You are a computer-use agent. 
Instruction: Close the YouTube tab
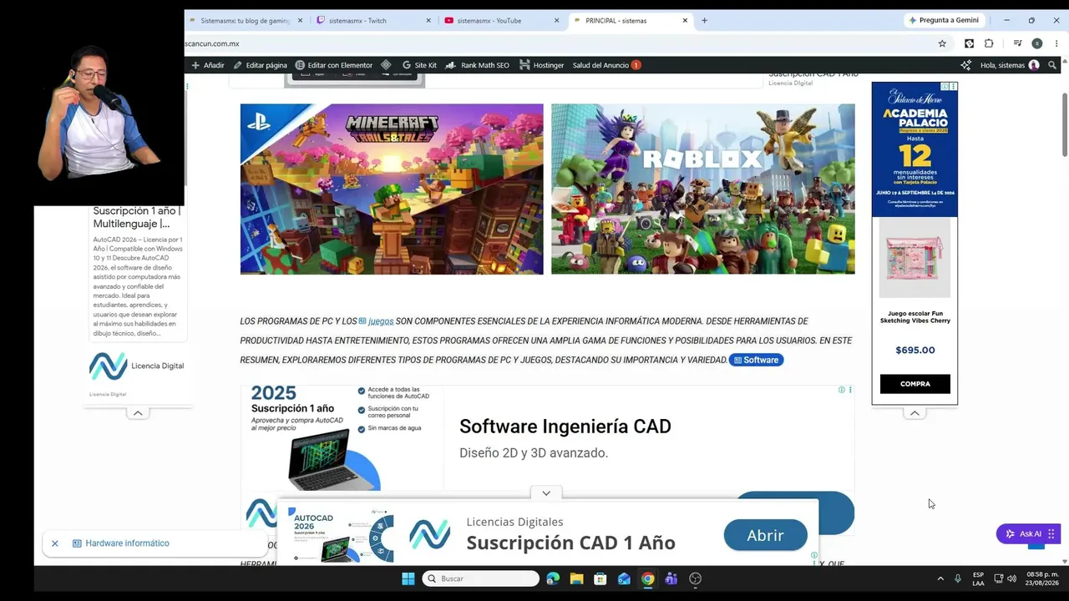[x=557, y=21]
